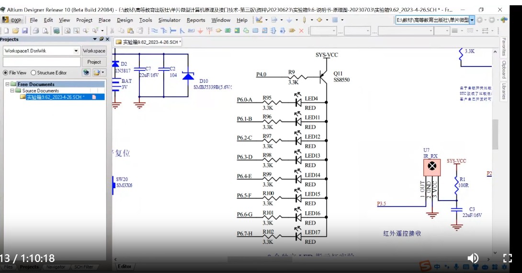Image resolution: width=522 pixels, height=273 pixels.
Task: Click the Project button
Action: coord(94,62)
